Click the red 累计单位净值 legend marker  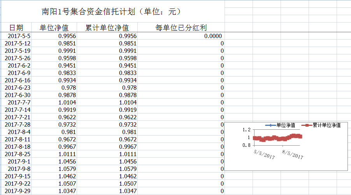[307, 125]
